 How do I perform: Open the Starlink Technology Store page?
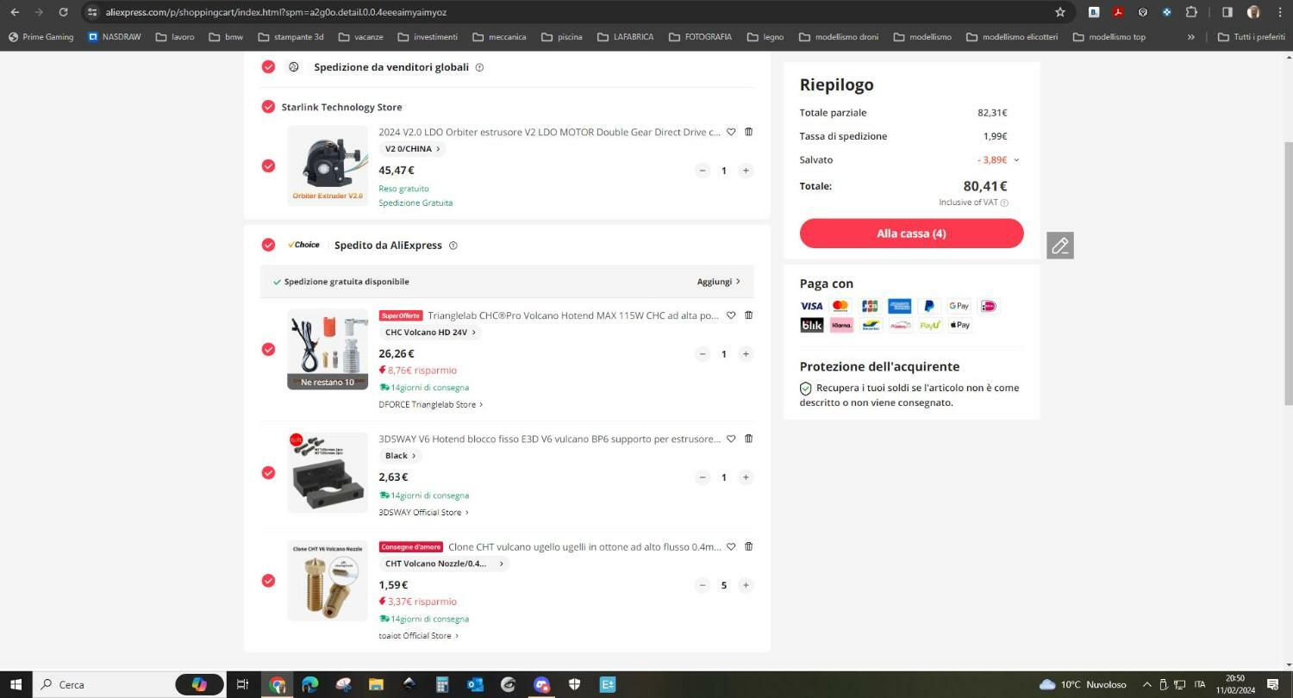tap(341, 107)
